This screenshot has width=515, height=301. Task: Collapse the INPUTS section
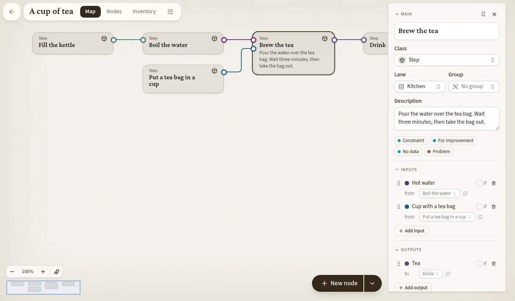point(406,170)
